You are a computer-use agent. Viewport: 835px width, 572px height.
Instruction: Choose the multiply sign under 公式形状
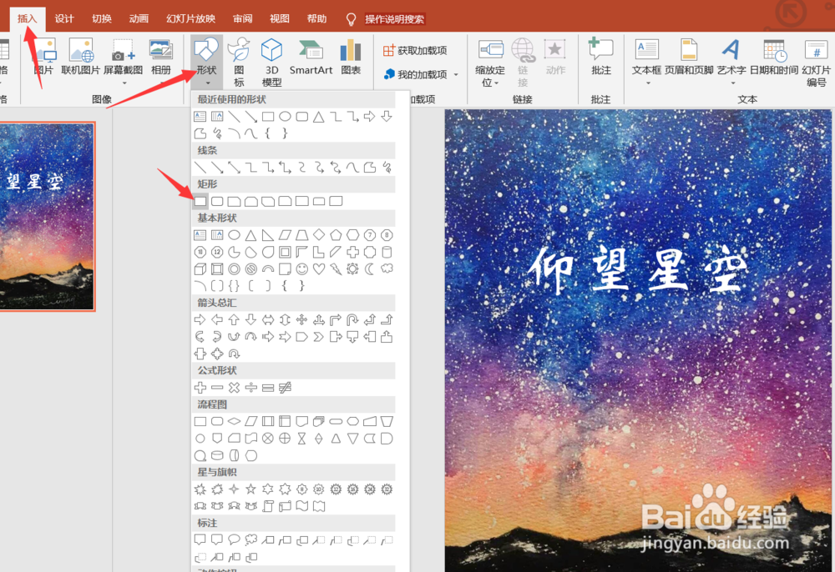point(234,388)
